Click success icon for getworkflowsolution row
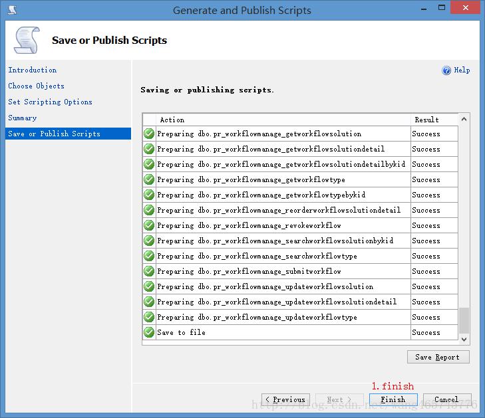 point(149,134)
